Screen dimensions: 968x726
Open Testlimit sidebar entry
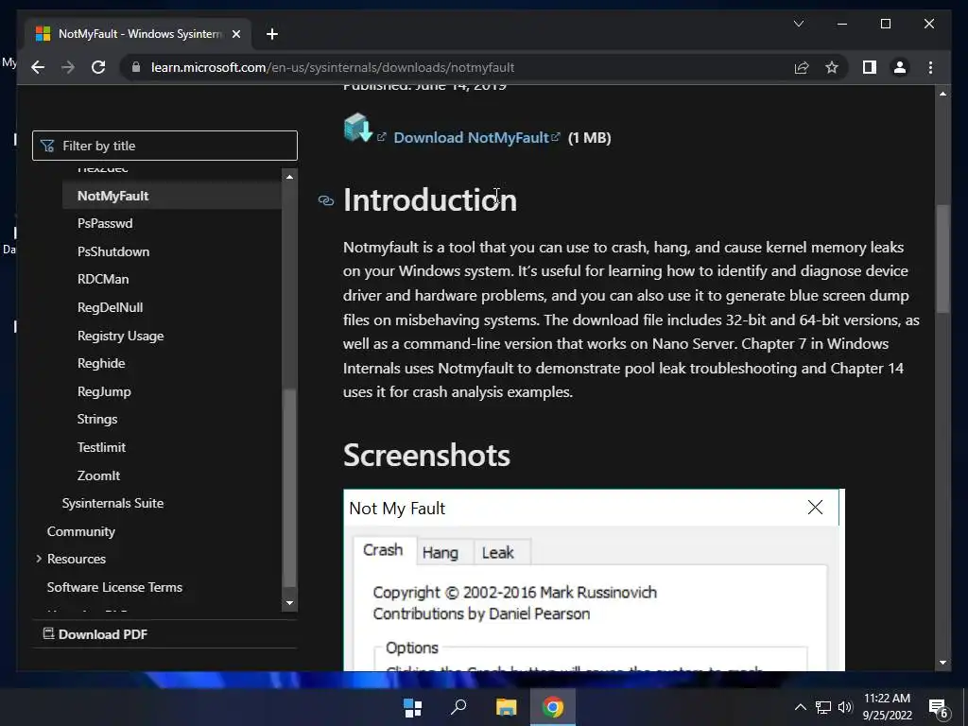[101, 447]
